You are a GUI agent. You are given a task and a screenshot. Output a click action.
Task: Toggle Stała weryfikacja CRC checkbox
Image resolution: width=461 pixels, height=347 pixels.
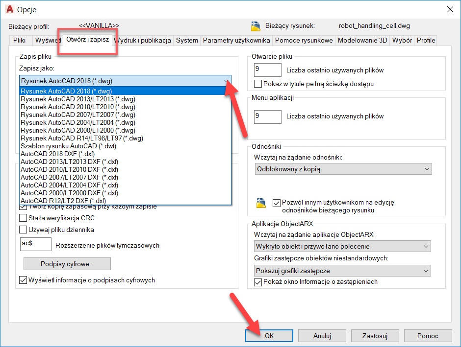23,218
